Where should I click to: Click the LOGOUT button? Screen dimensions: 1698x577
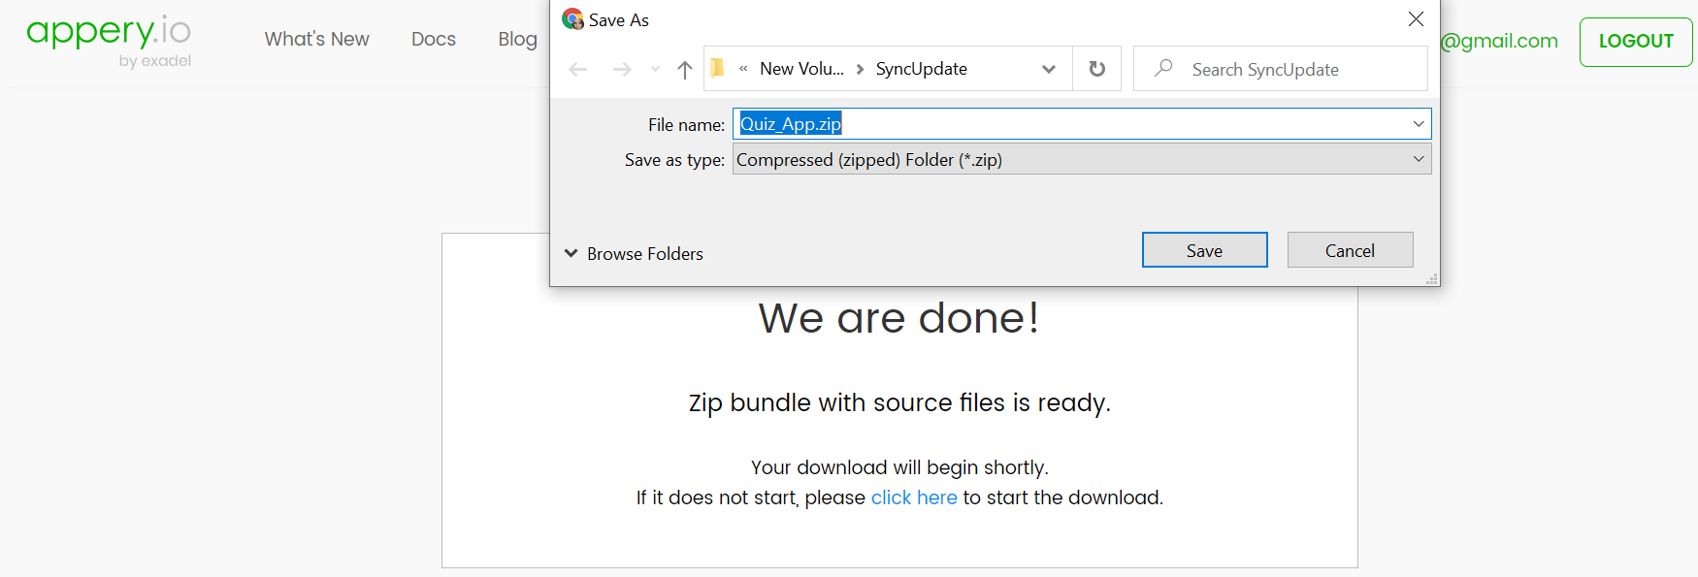(1636, 42)
